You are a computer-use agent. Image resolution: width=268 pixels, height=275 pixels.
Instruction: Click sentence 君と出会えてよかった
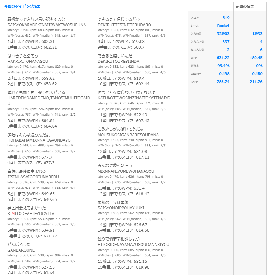coord(27,208)
